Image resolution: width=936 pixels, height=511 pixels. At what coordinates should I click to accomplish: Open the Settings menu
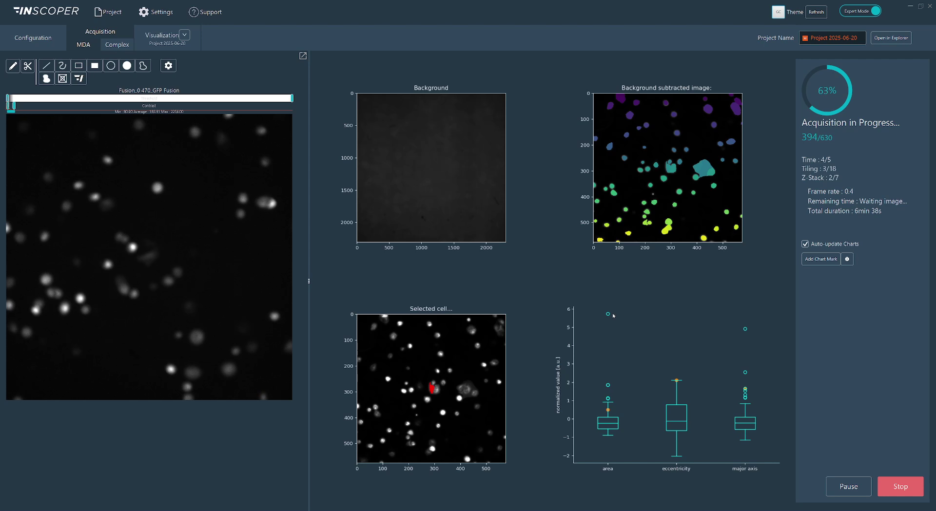point(156,12)
